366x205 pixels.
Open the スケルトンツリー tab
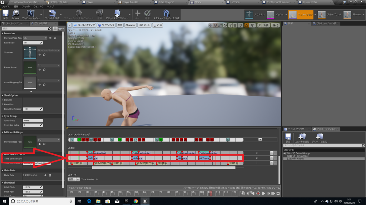tap(14, 23)
